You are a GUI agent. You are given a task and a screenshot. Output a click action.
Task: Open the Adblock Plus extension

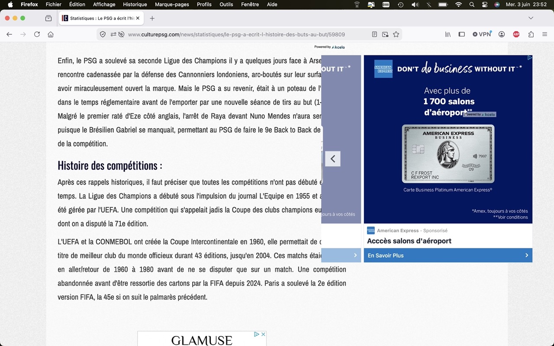point(516,35)
